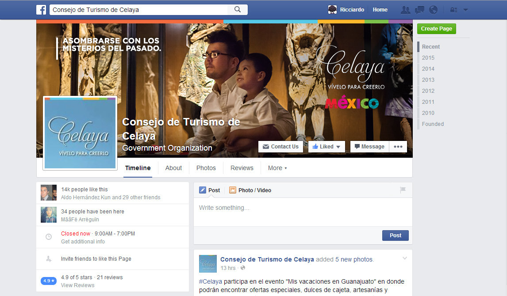Click Ricciardo's profile picture in top bar
Screen dimensions: 507x296
click(332, 10)
